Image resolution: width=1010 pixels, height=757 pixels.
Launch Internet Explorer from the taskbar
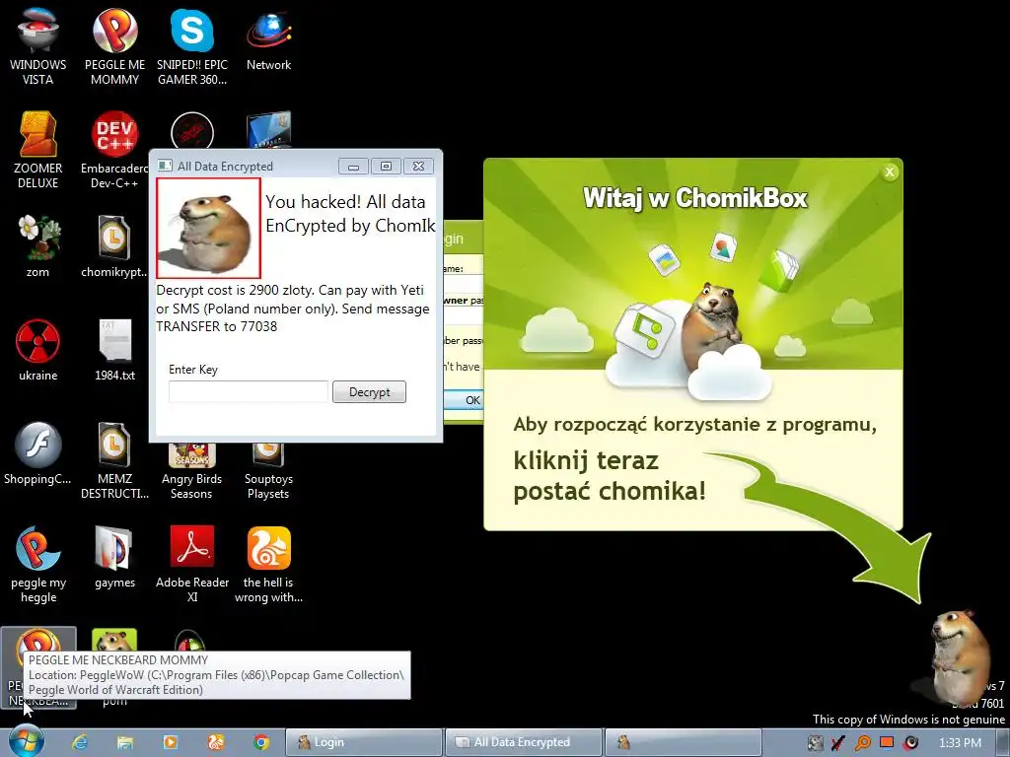click(80, 742)
